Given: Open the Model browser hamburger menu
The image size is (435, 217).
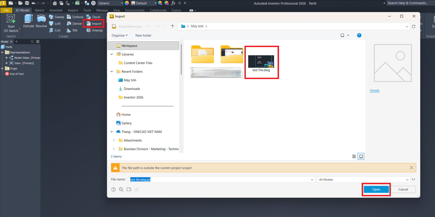Looking at the screenshot, I should (38, 42).
